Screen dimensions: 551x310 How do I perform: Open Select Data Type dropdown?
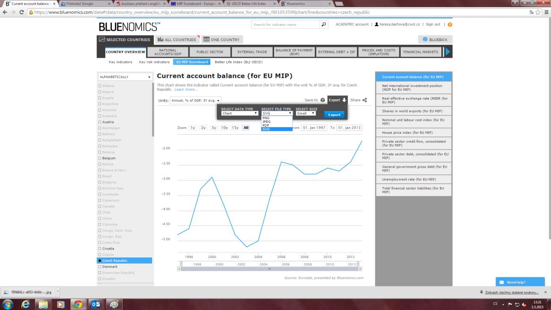click(240, 113)
